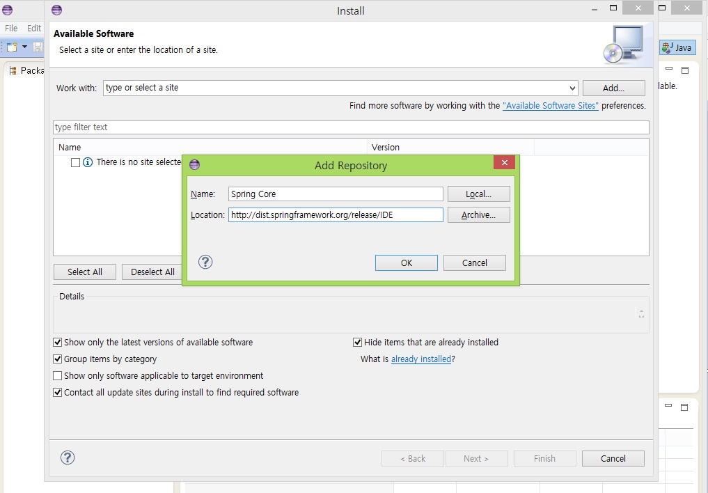This screenshot has height=493, width=708.
Task: Enable 'Show only software applicable to target environment'
Action: (x=58, y=376)
